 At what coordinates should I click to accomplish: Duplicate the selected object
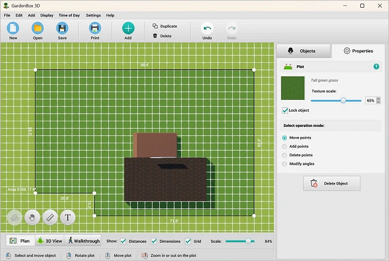click(165, 26)
